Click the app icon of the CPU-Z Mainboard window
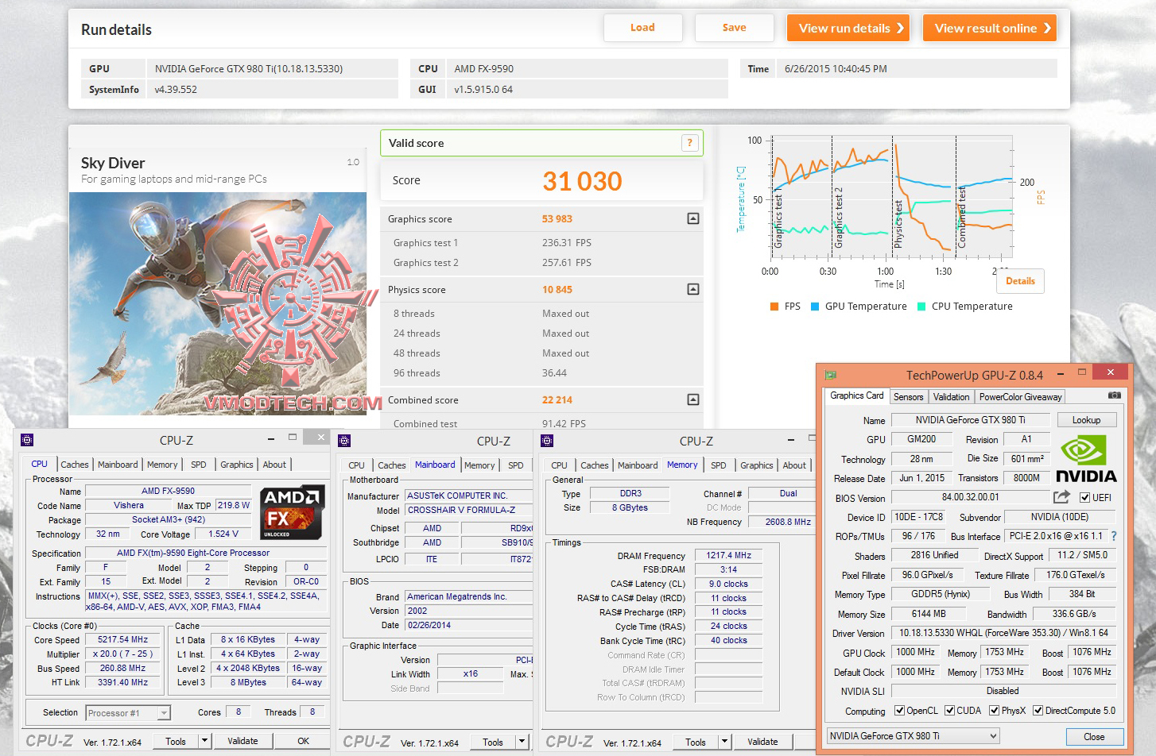The image size is (1156, 756). (x=344, y=441)
